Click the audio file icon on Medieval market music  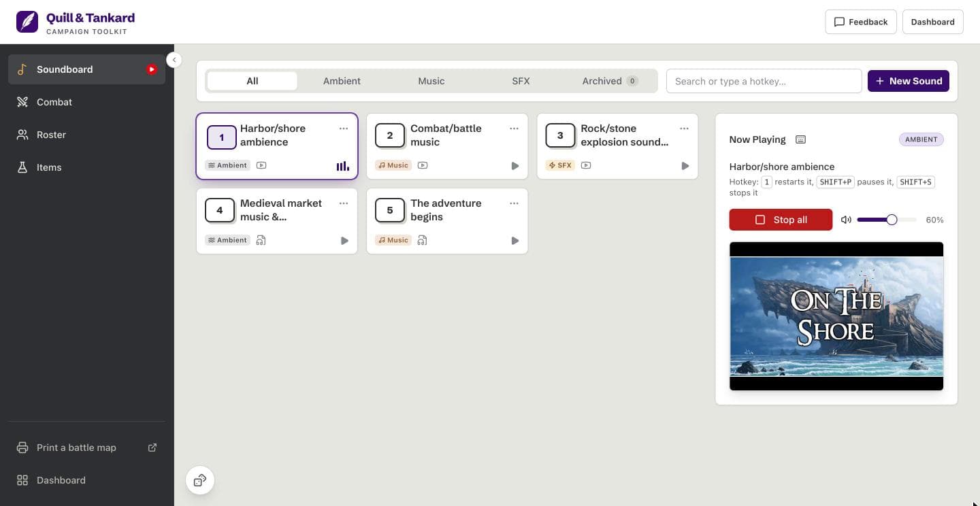click(x=261, y=240)
